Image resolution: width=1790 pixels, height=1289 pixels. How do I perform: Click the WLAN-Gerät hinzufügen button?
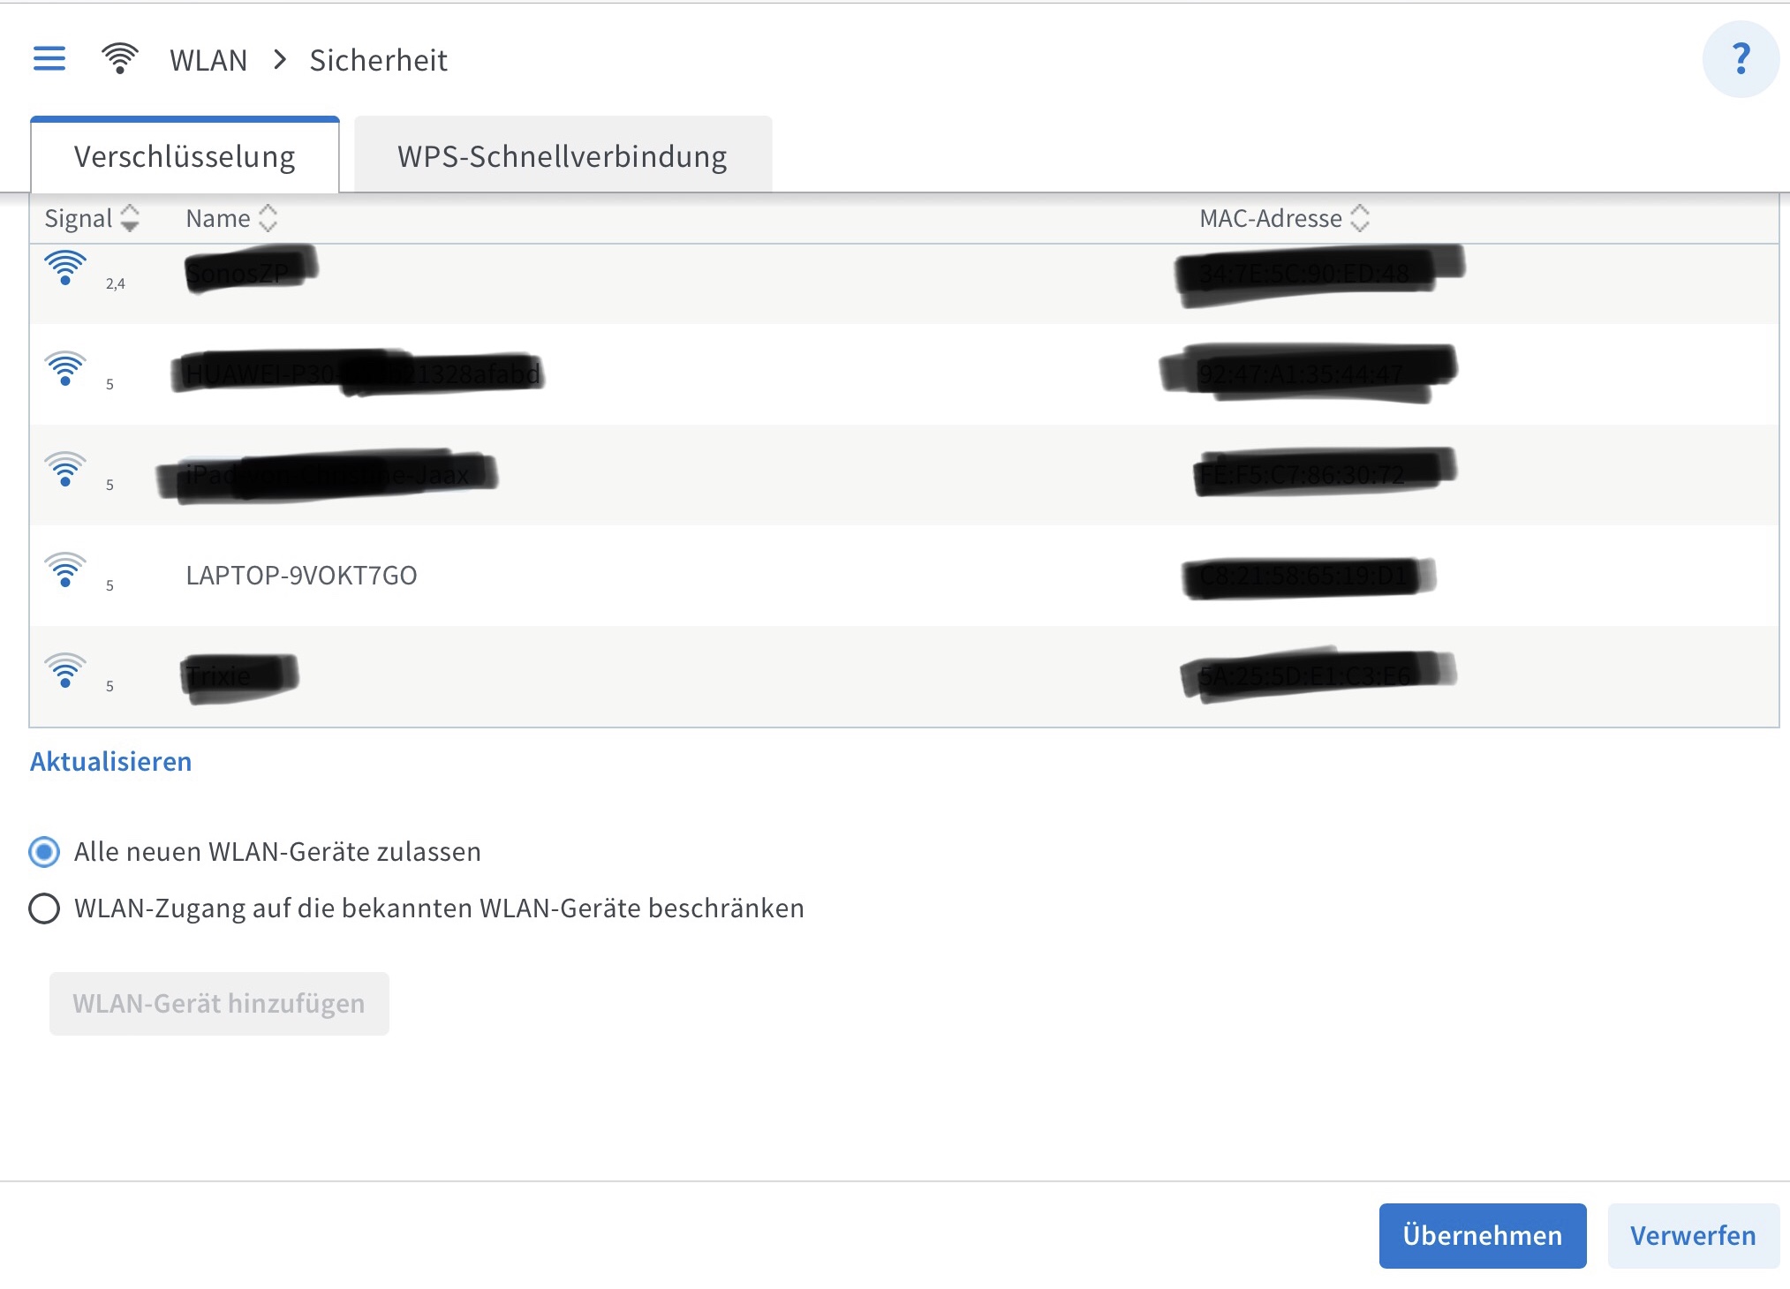click(x=219, y=1004)
